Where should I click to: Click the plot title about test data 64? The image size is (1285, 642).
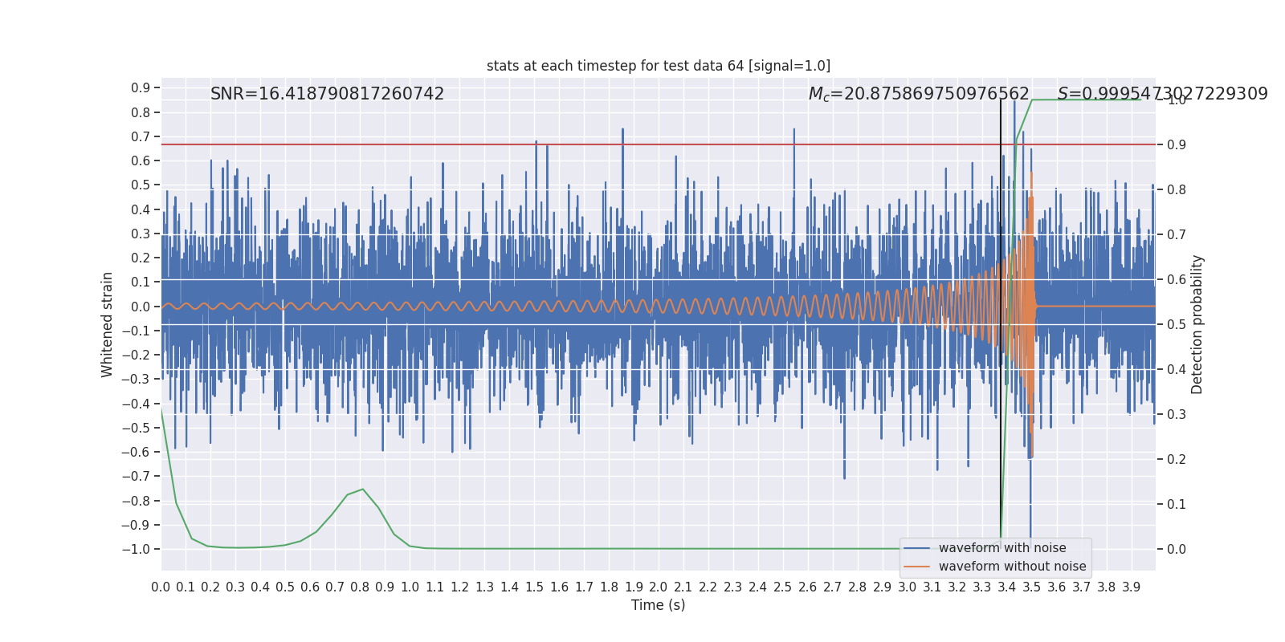click(x=658, y=66)
